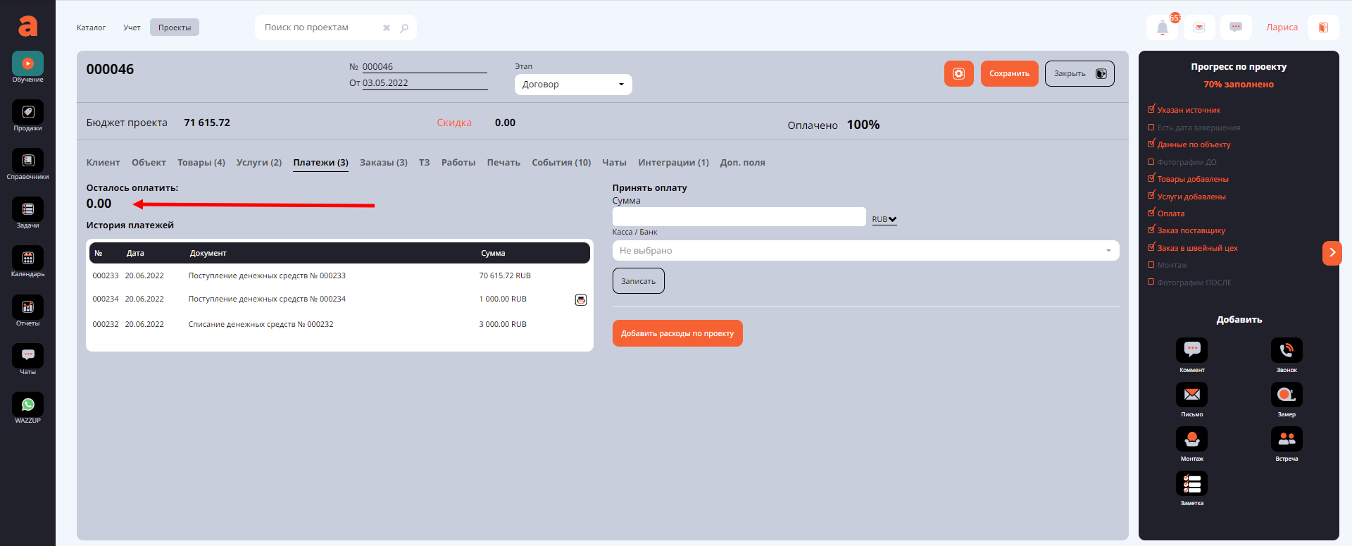Switch to the События (10) tab
Screen dimensions: 1352x546
561,163
